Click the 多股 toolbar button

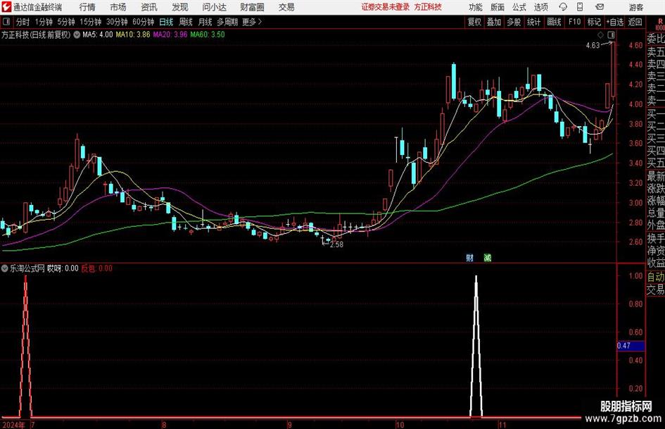click(514, 22)
